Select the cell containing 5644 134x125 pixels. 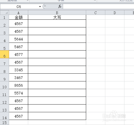[19, 39]
